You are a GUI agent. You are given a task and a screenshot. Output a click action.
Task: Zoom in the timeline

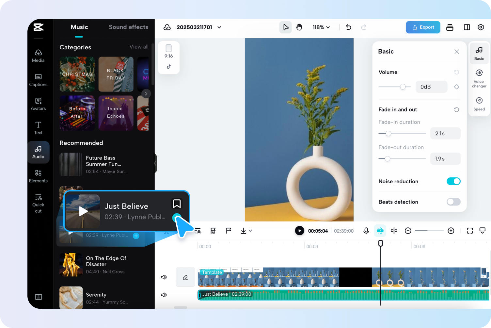451,231
